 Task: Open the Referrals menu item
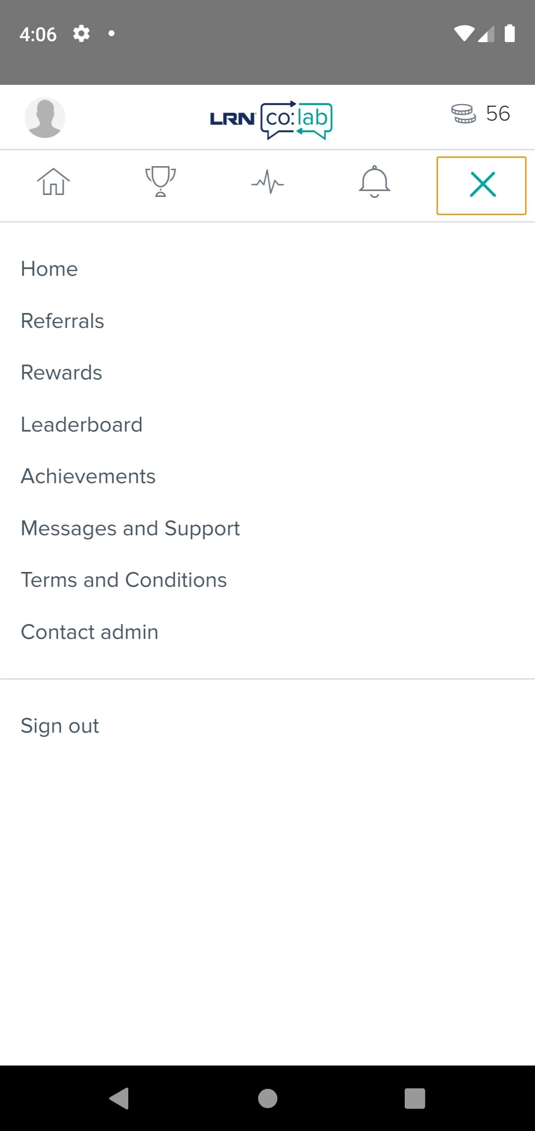[x=62, y=321]
